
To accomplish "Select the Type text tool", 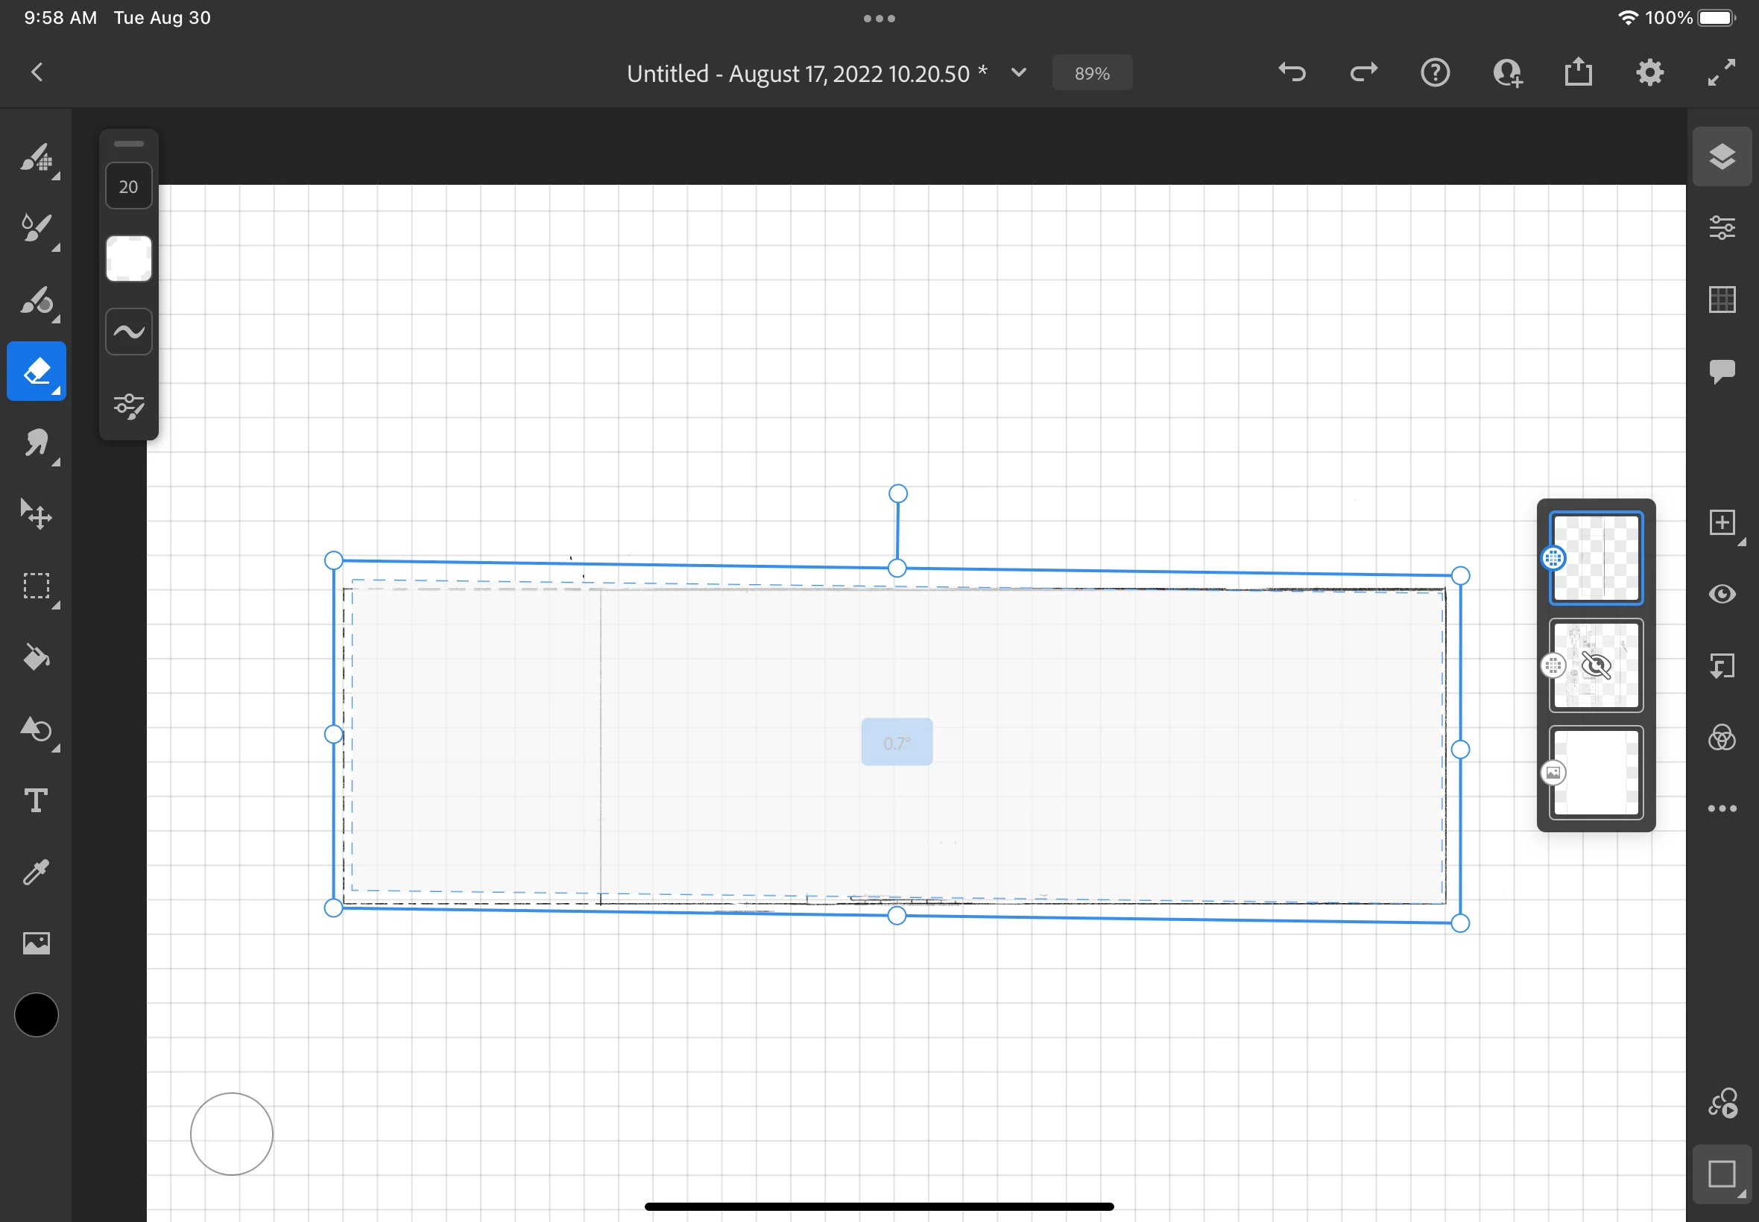I will click(36, 801).
